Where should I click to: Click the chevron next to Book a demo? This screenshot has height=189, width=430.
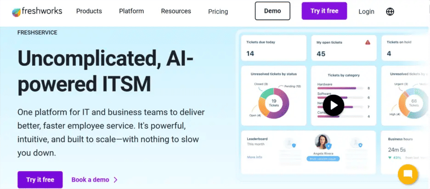point(115,180)
